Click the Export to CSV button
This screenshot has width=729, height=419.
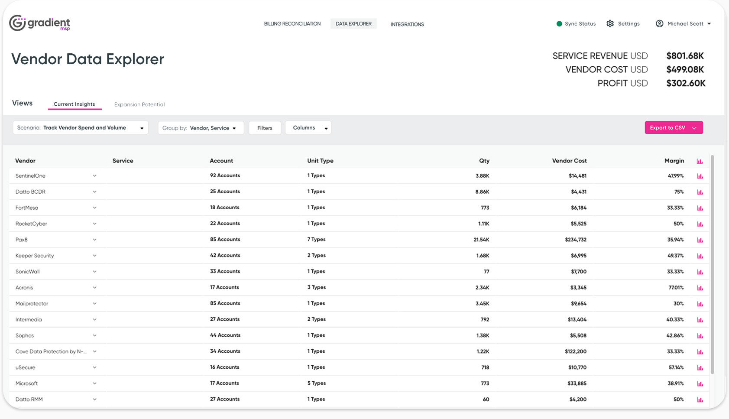(x=673, y=128)
